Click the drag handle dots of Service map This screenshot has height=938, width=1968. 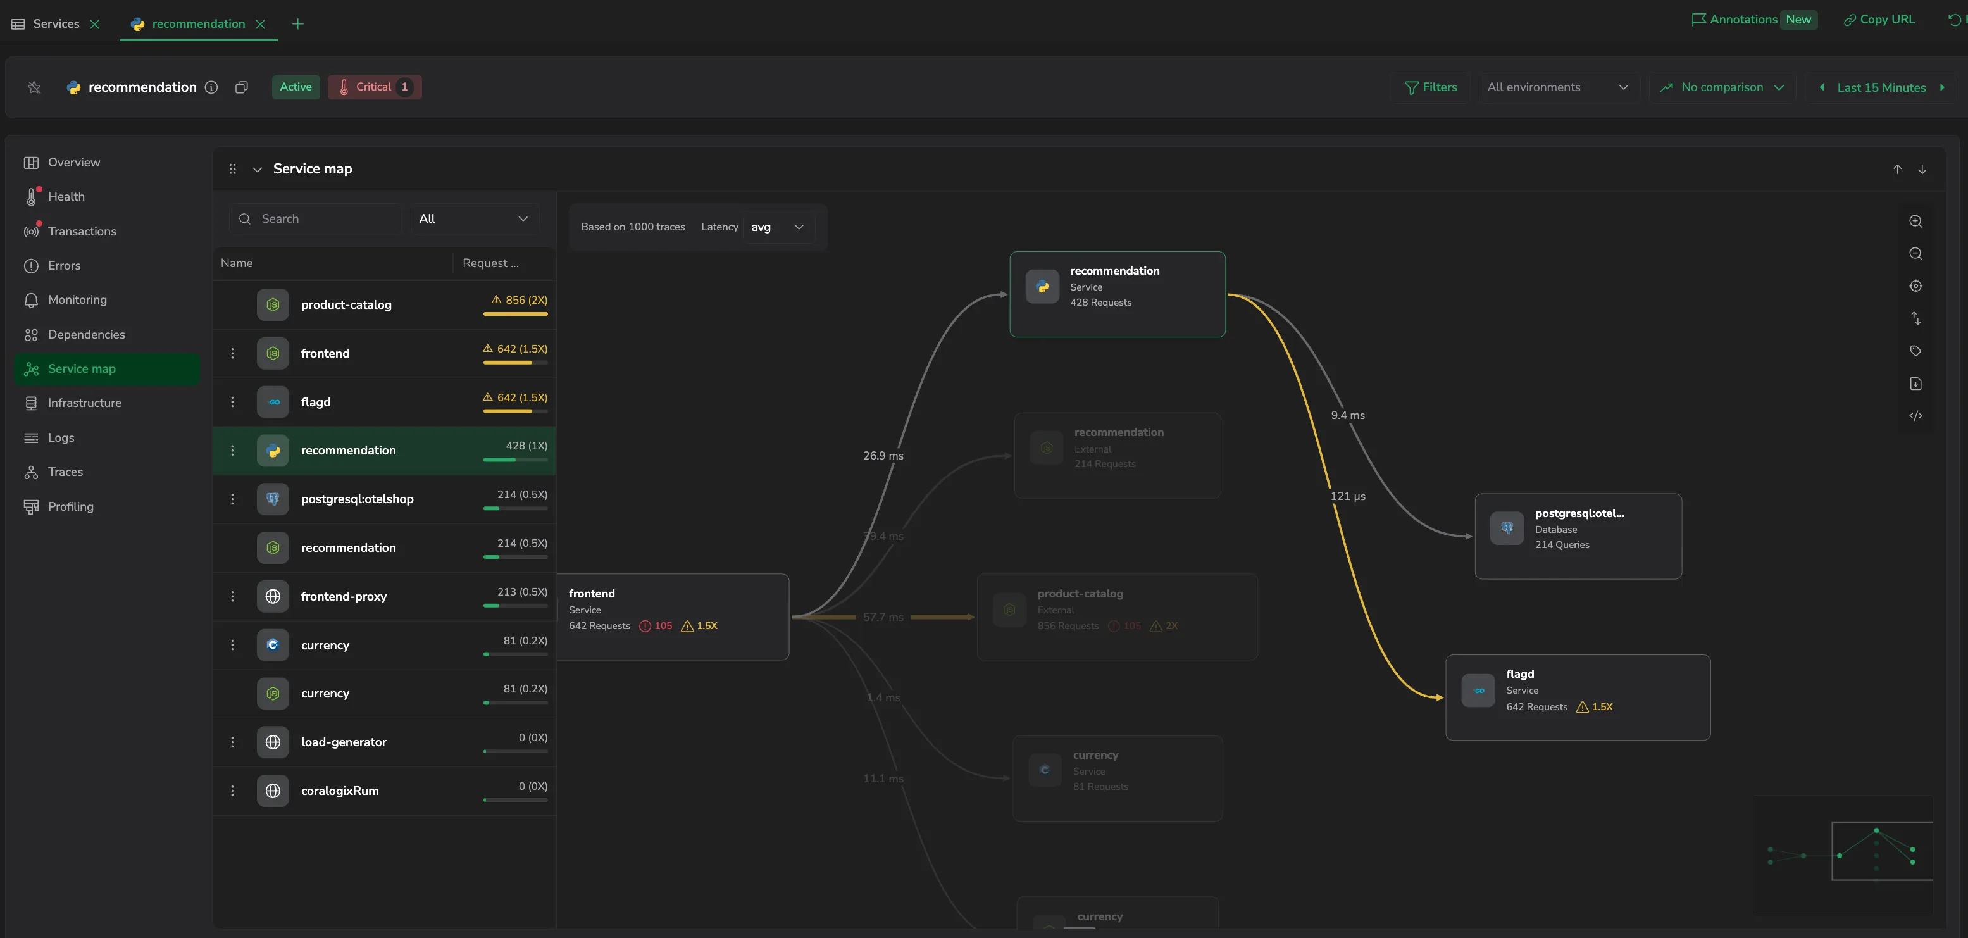(232, 169)
